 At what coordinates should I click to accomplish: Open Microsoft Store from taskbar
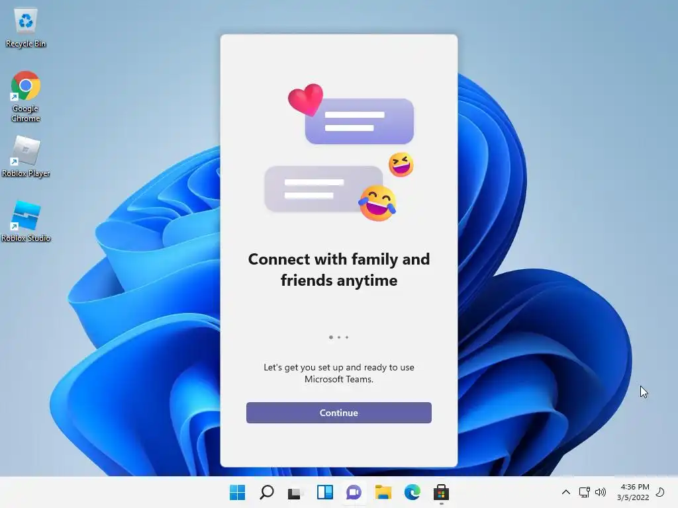pos(441,492)
